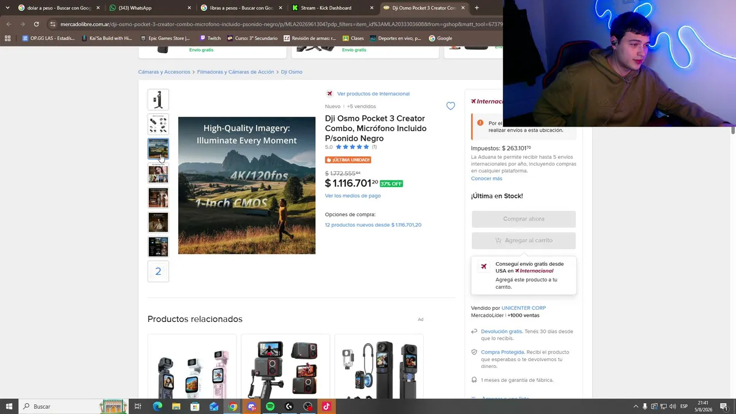Click the five-star rating
736x414 pixels.
[352, 147]
